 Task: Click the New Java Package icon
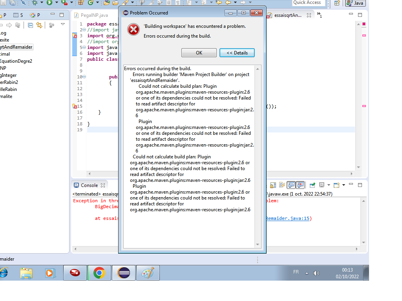pos(81,3)
